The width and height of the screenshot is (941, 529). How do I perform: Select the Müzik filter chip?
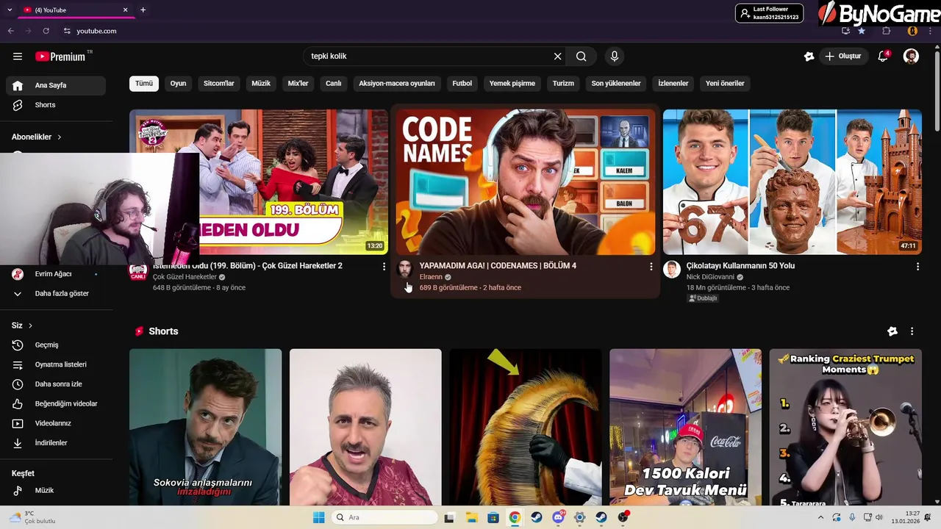[x=261, y=83]
